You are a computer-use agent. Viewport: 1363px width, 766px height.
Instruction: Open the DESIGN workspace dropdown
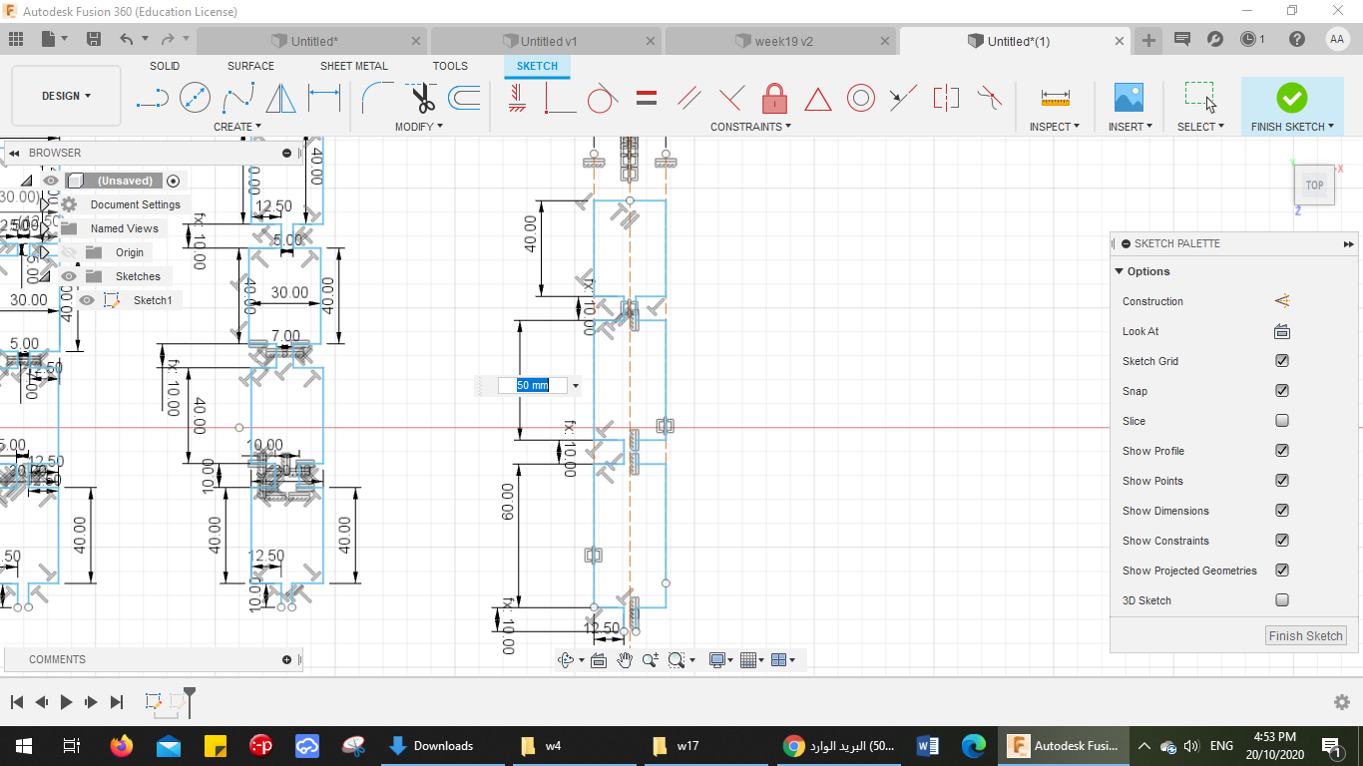pos(67,96)
